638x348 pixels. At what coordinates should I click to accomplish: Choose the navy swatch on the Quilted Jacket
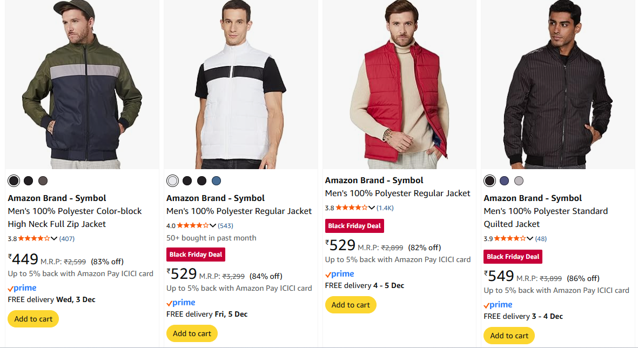[505, 180]
